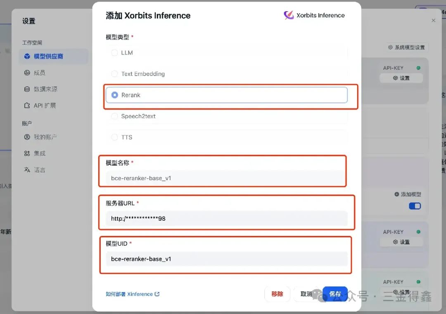Select the Rerank model type option
Screen dimensions: 446x314
[x=226, y=95]
